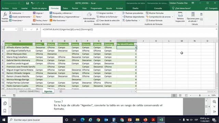219x123 pixels.
Task: Open PowerPoint from the taskbar
Action: pyautogui.click(x=129, y=120)
